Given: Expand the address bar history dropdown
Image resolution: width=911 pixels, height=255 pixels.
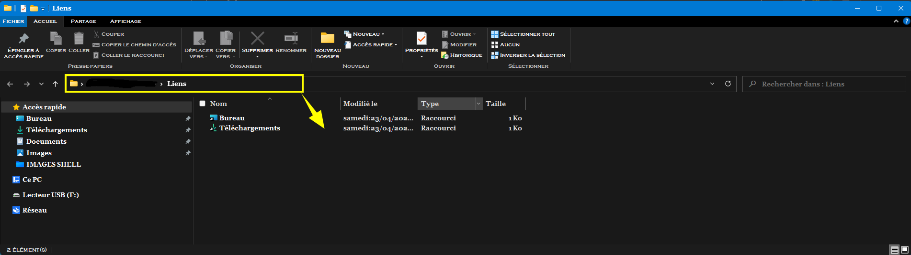Looking at the screenshot, I should [x=712, y=84].
